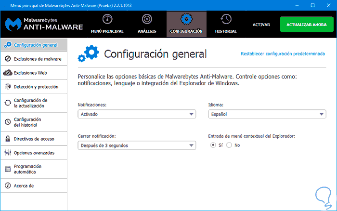Viewport: 337px width, 211px height.
Task: Open the Programación automática section
Action: point(34,169)
